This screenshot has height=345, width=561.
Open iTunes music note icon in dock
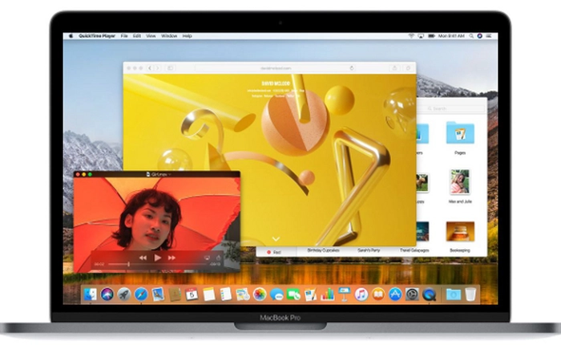361,294
